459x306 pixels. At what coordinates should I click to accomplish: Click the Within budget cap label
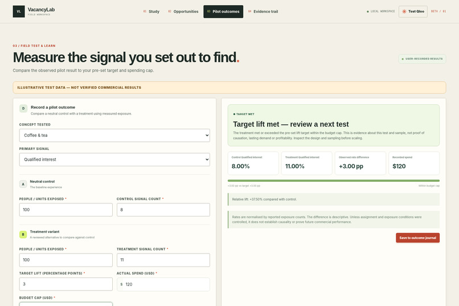click(x=429, y=186)
